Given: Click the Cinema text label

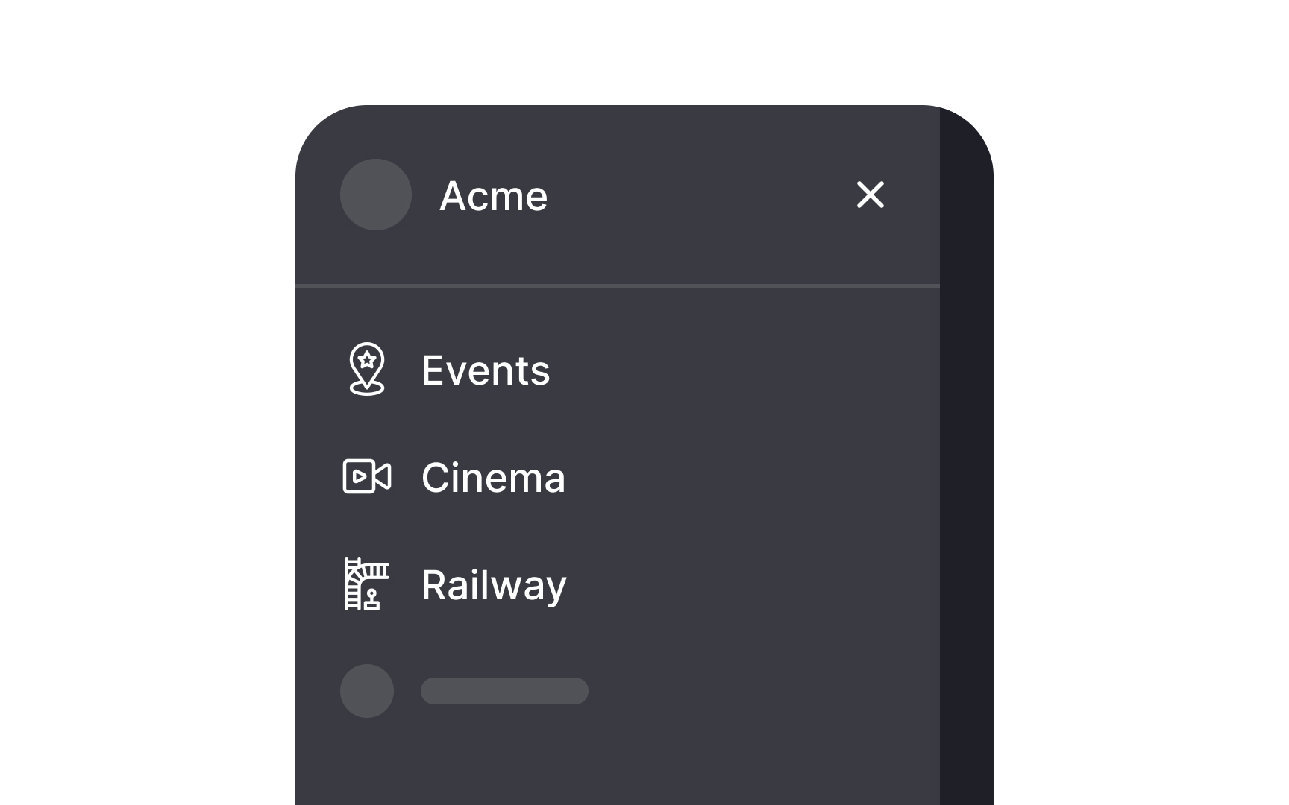Looking at the screenshot, I should (x=493, y=478).
